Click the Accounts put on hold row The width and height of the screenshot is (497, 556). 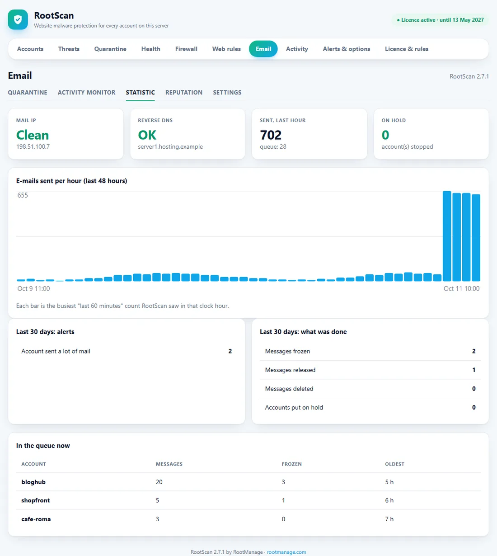pos(370,407)
